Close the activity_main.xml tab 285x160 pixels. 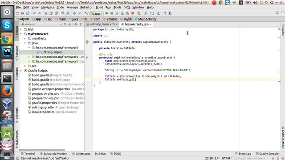[x=117, y=24]
